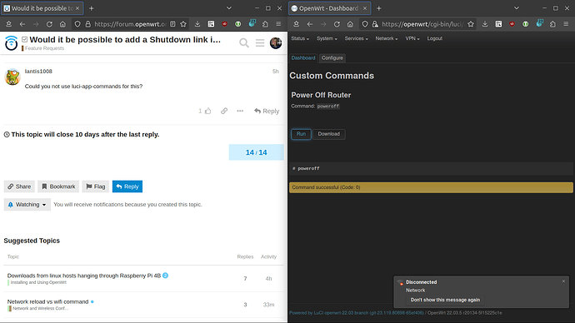575x323 pixels.
Task: Switch to the Configure tab
Action: [x=332, y=58]
